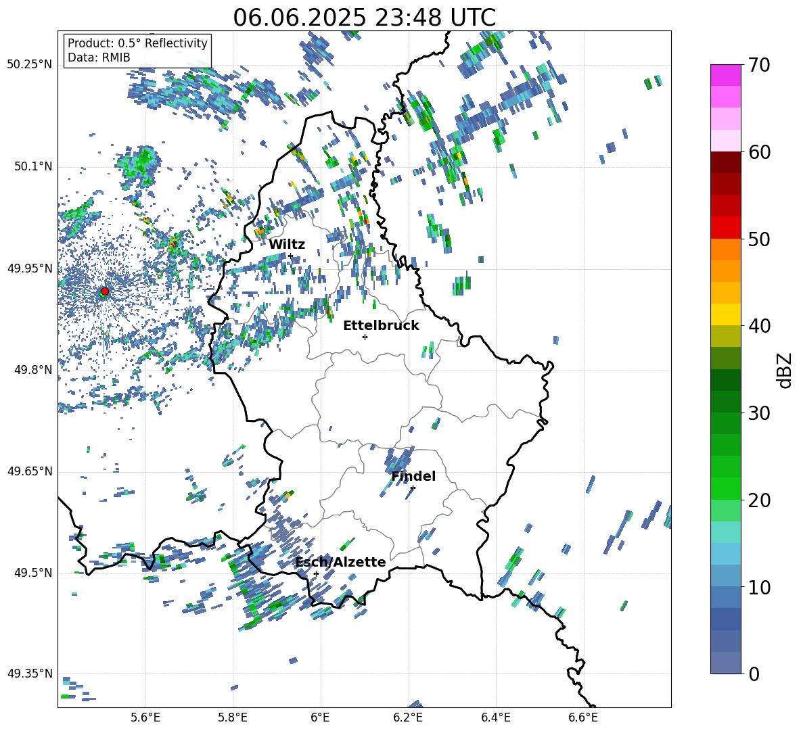The image size is (801, 731).
Task: Click the longitude label 6.2°E
Action: click(408, 717)
